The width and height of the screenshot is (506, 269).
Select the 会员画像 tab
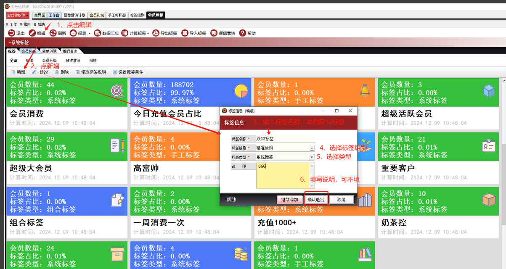(x=156, y=15)
